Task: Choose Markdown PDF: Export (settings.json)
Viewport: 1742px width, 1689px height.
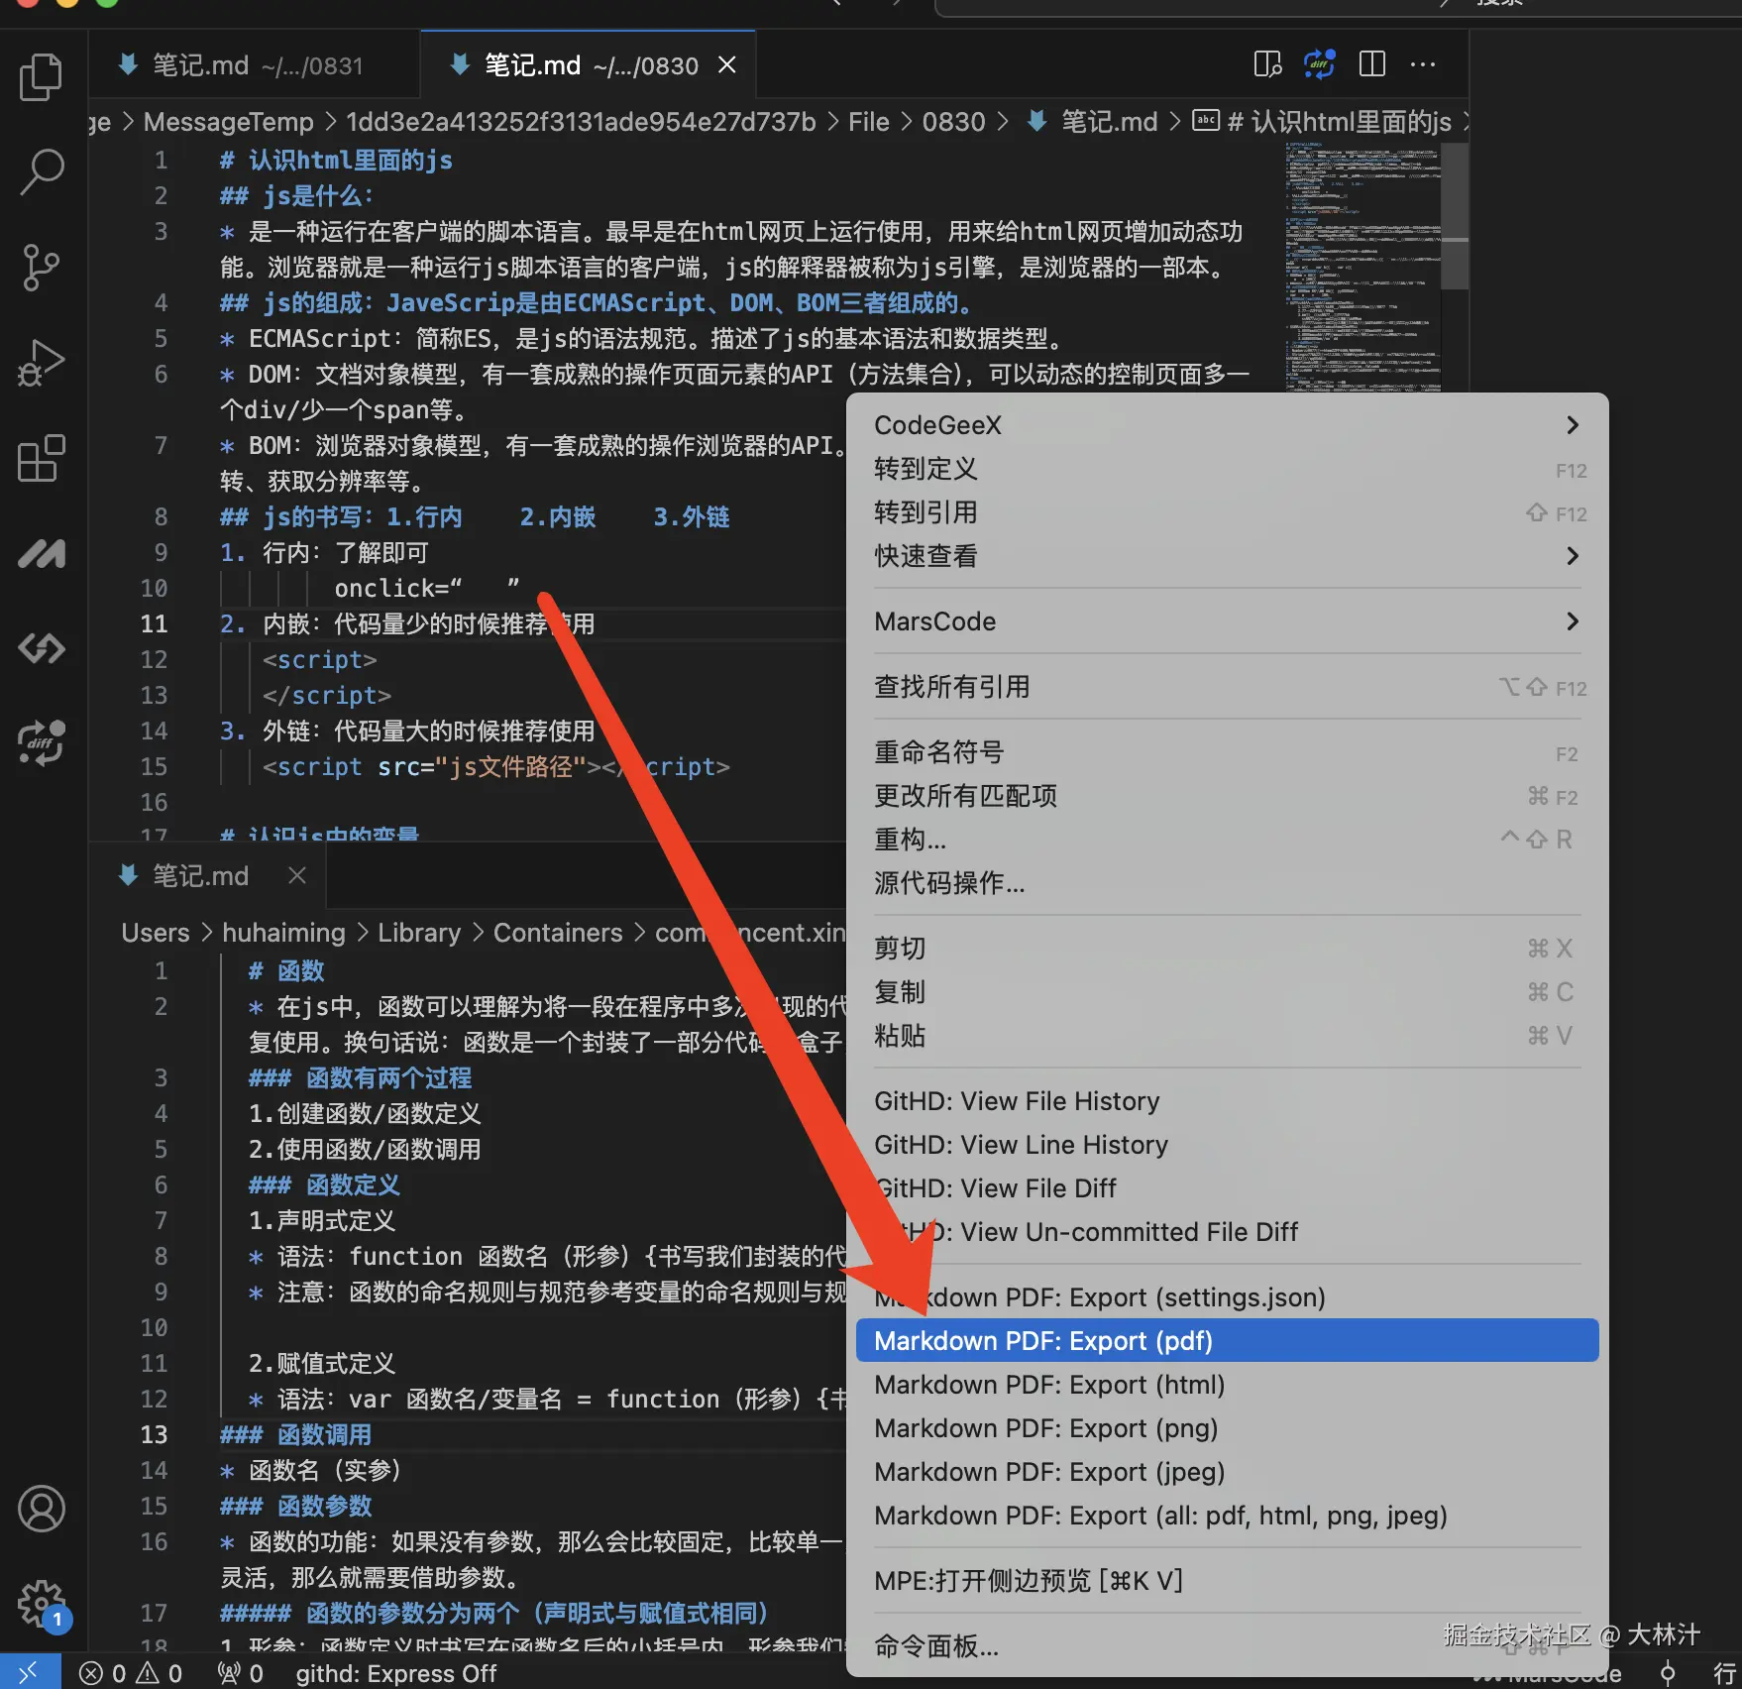Action: (1227, 1297)
